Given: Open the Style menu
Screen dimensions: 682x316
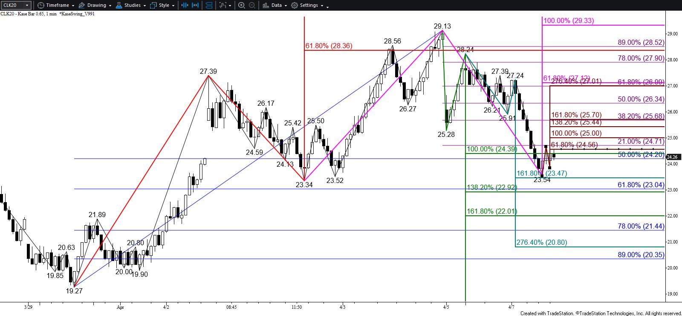Looking at the screenshot, I should 163,5.
